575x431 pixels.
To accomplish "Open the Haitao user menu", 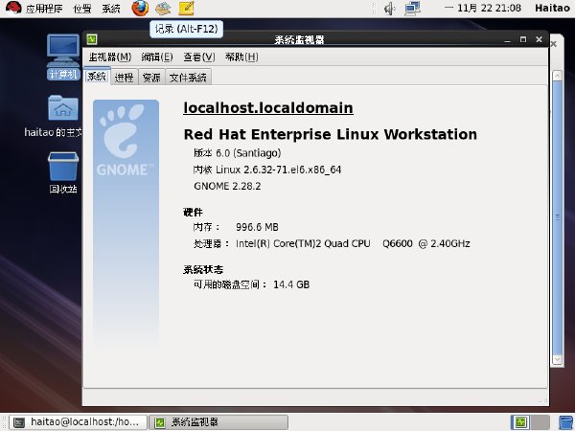I will click(552, 8).
